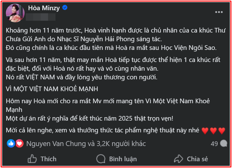232x168 pixels.
Task: Click the share arrow icon beside Chia sẻ
Action: [x=179, y=159]
